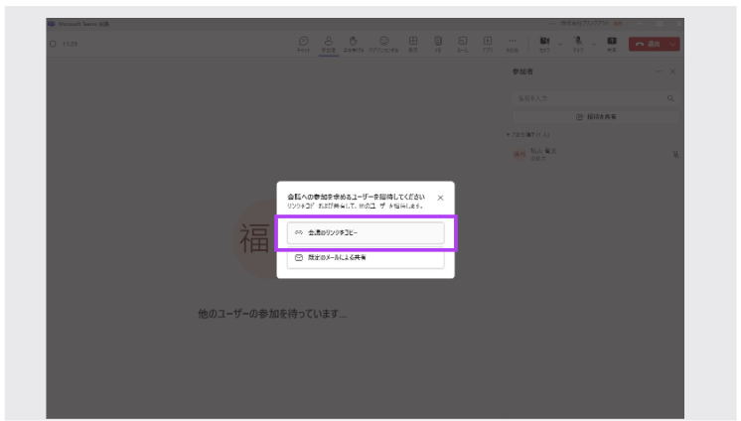Expand the leave options dropdown arrow
The height and width of the screenshot is (421, 741).
[673, 44]
